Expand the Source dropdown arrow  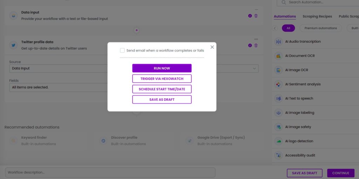tap(255, 68)
